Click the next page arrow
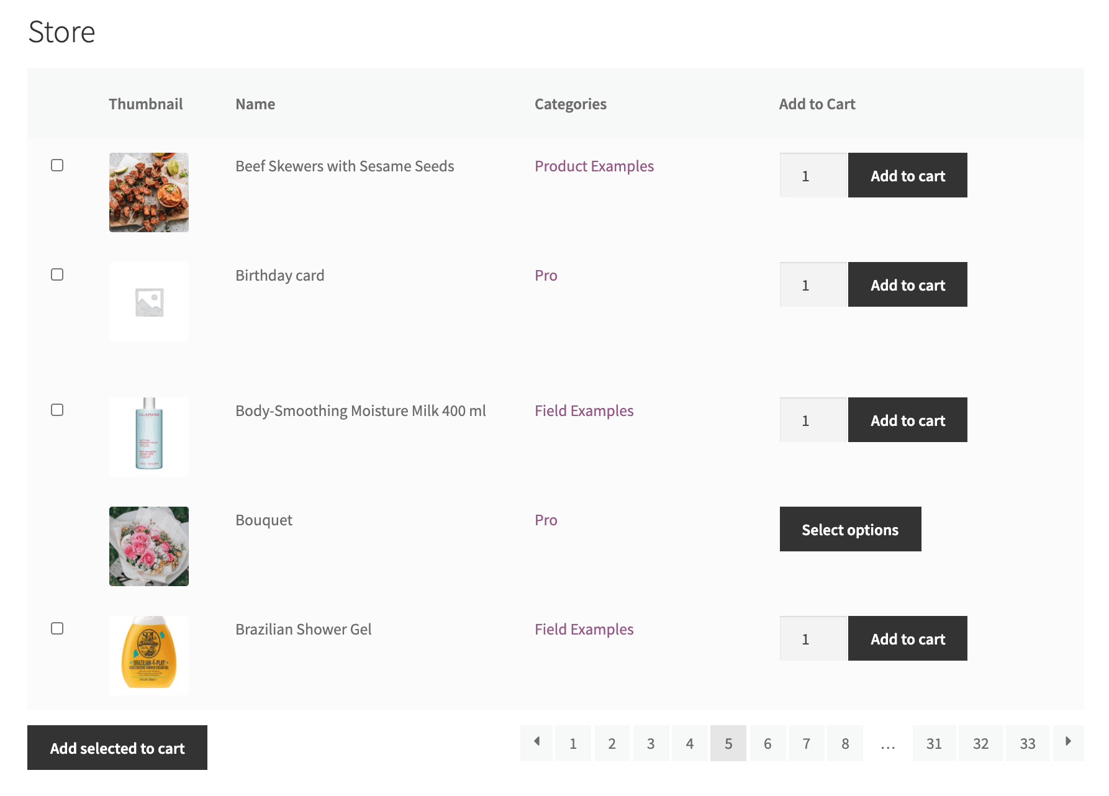 point(1068,743)
